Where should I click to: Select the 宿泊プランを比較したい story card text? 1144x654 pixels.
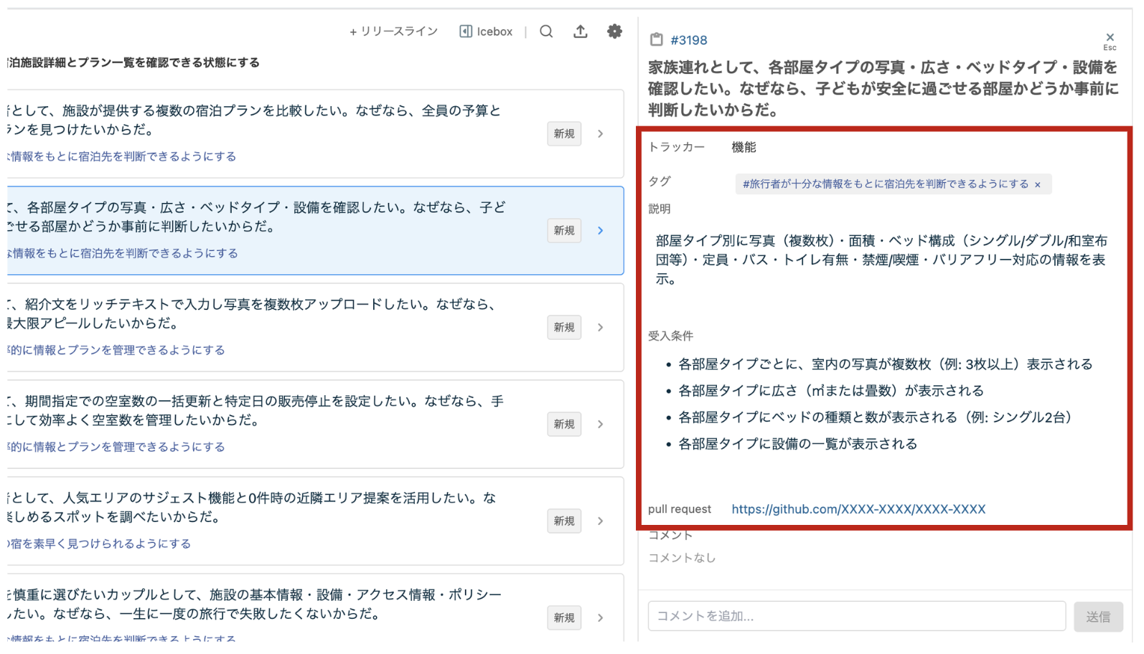click(254, 120)
